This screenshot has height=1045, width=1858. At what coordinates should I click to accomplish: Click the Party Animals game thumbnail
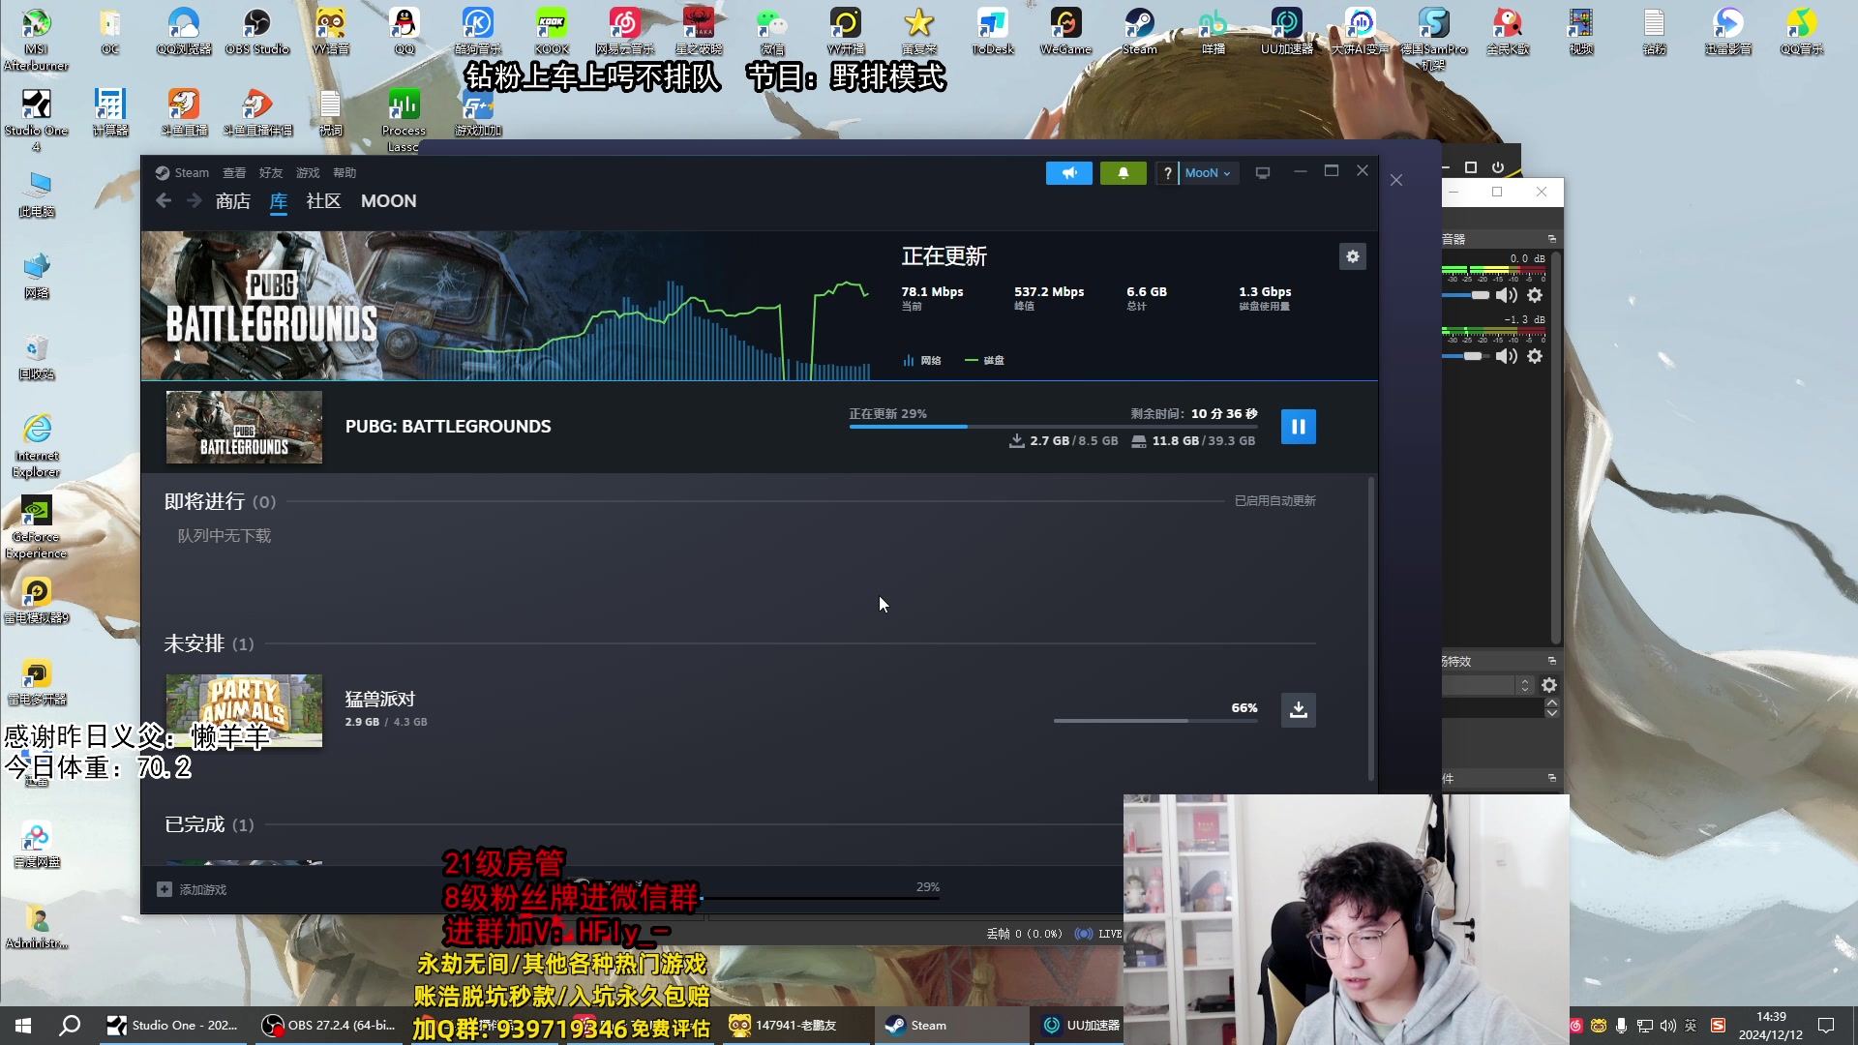244,710
